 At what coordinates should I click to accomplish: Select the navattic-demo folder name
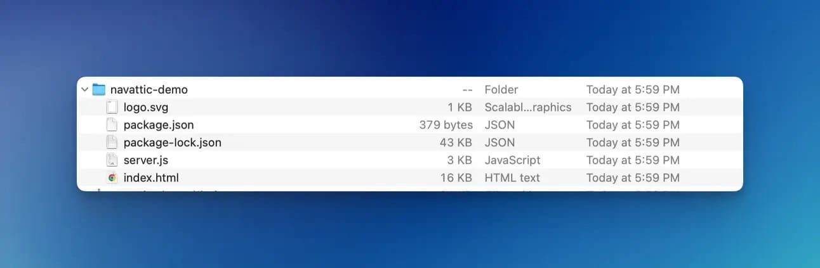point(149,90)
